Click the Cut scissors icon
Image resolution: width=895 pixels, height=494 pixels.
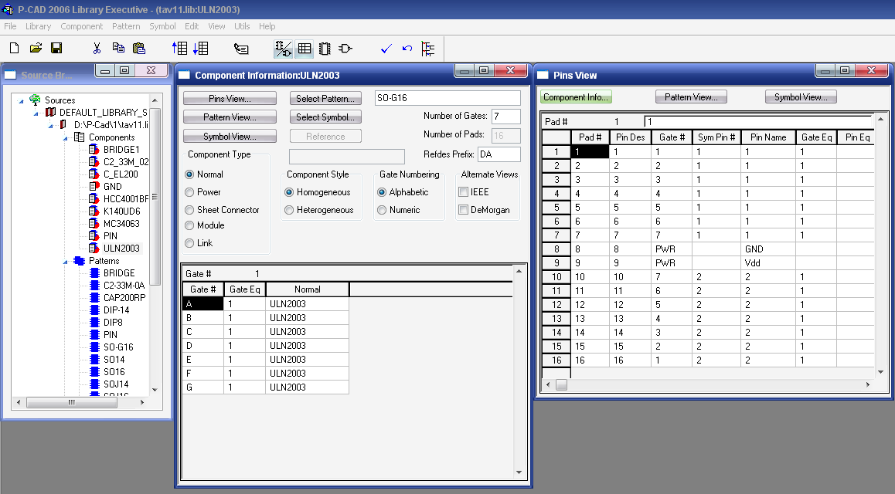tap(97, 49)
